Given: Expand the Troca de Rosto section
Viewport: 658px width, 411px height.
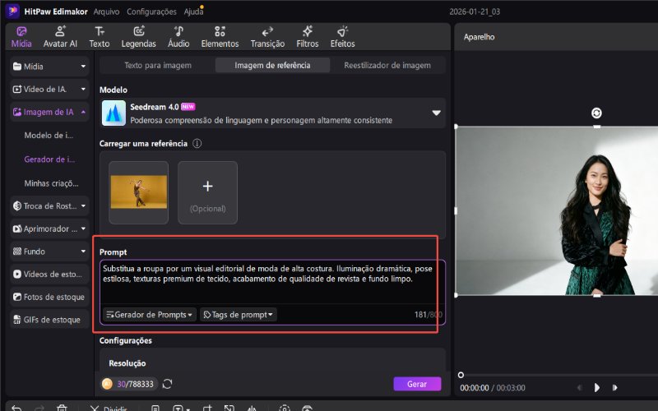Looking at the screenshot, I should point(49,206).
